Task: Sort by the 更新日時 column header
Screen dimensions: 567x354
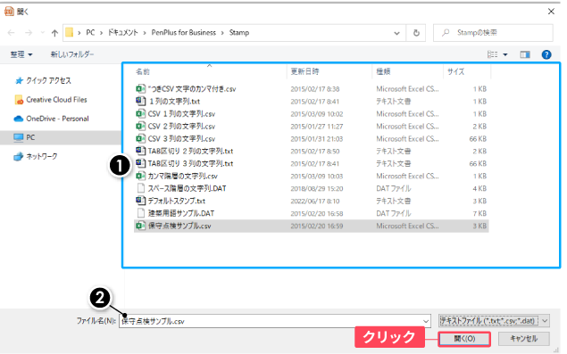Action: click(x=304, y=71)
